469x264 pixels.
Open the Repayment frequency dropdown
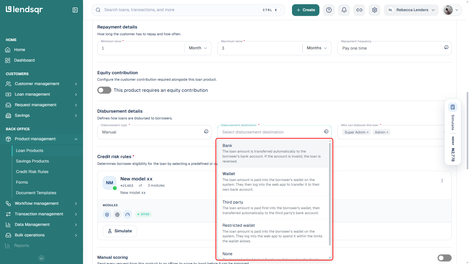click(x=394, y=48)
